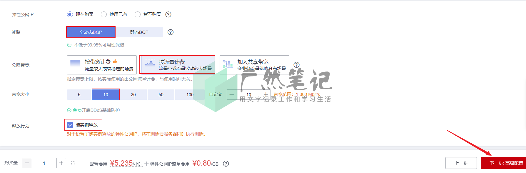Choose 静态BGP line type

(x=139, y=32)
